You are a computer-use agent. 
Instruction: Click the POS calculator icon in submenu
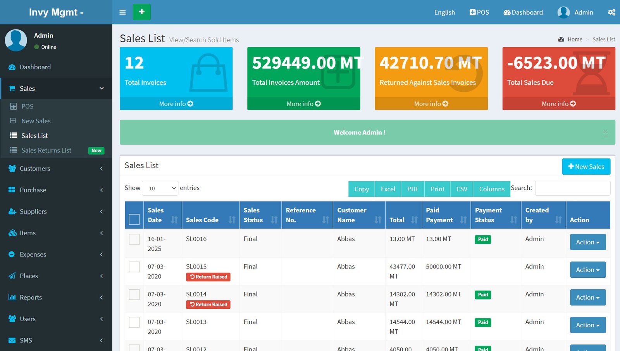click(x=13, y=106)
